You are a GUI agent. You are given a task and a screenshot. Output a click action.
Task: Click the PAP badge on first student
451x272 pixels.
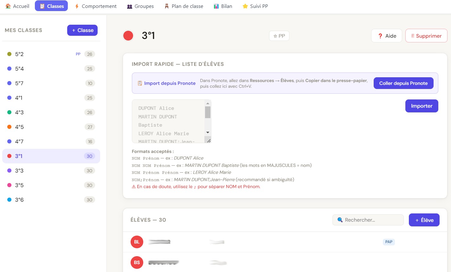(x=389, y=242)
